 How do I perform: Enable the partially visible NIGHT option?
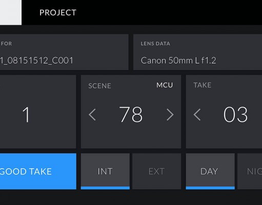(250, 171)
